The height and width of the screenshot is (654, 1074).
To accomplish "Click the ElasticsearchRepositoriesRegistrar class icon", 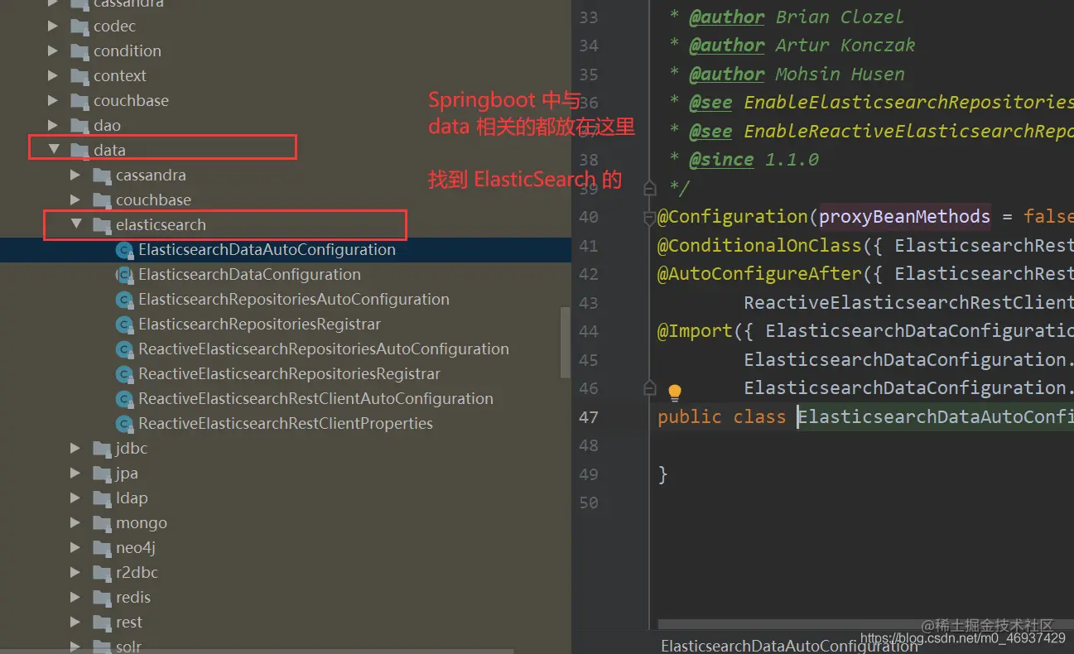I will point(124,325).
